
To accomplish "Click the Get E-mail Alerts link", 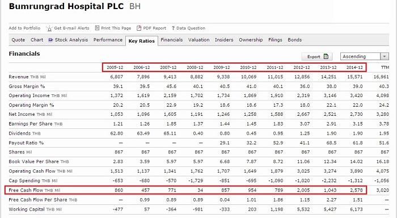I will [x=71, y=28].
